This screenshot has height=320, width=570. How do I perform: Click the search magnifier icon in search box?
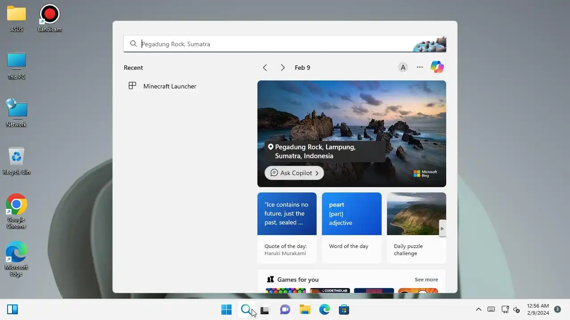tap(133, 44)
